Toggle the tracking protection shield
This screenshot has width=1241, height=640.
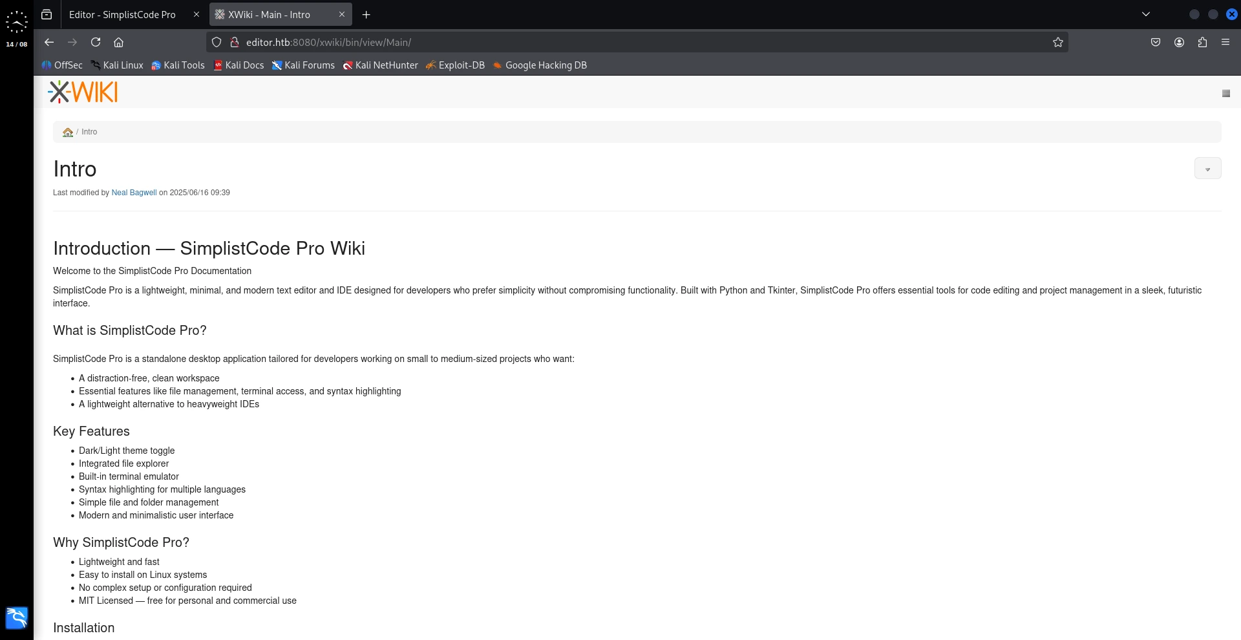pos(216,42)
